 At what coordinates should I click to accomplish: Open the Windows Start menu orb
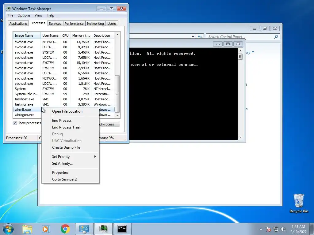click(8, 229)
